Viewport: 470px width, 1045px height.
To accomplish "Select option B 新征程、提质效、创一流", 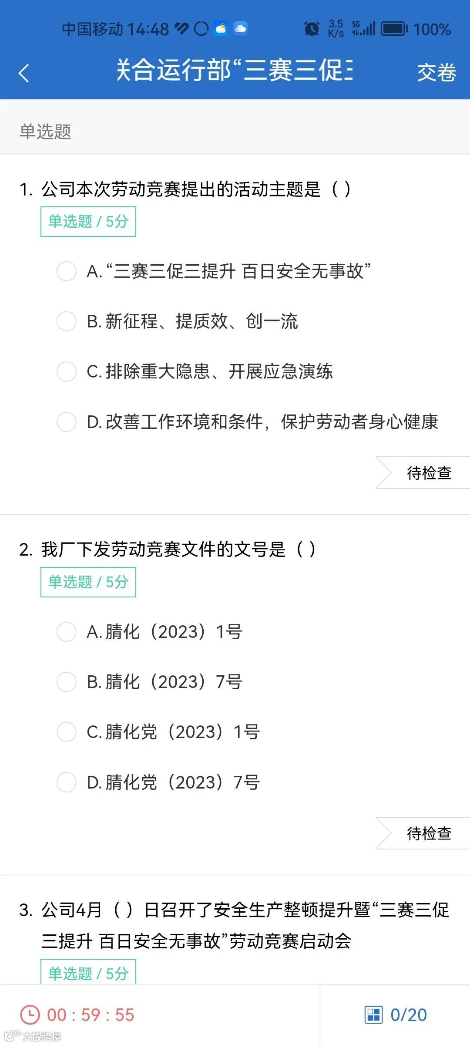I will (x=178, y=321).
